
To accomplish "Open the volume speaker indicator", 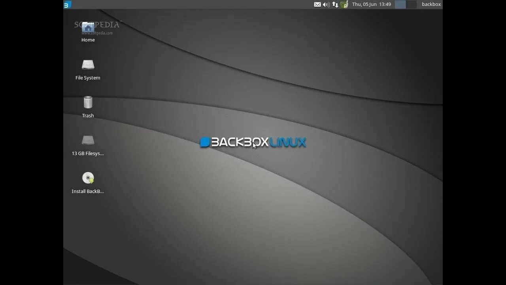I will click(326, 4).
